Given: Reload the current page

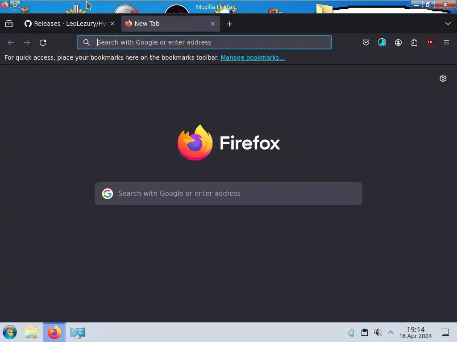Looking at the screenshot, I should pos(43,42).
